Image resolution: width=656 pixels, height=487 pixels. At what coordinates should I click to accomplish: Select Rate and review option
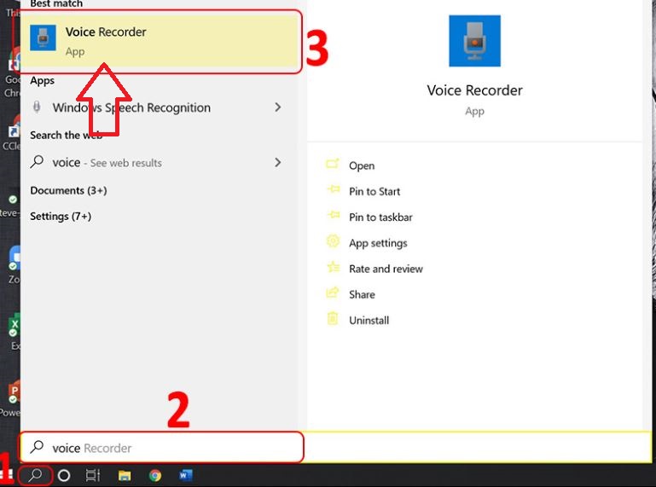coord(386,269)
